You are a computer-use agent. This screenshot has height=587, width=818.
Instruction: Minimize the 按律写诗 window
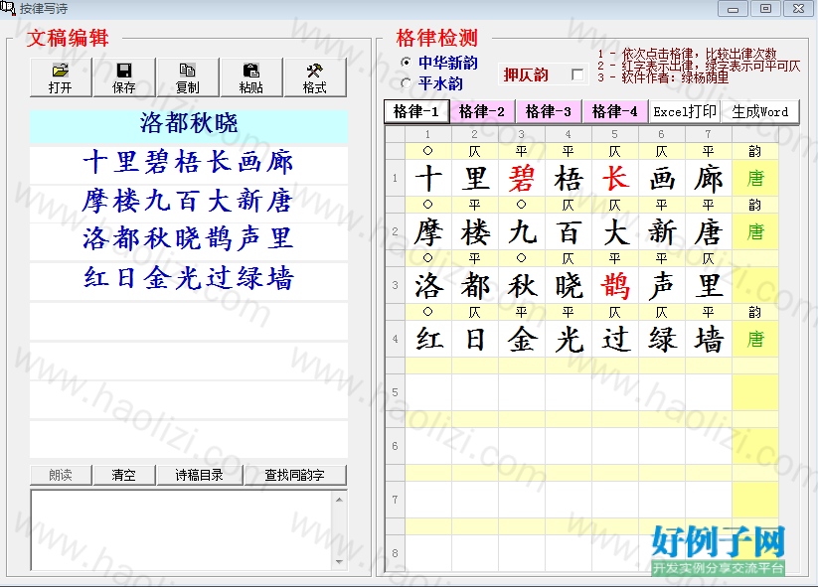[733, 9]
